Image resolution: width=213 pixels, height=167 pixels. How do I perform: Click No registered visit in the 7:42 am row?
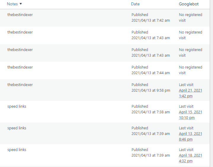[x=190, y=18]
